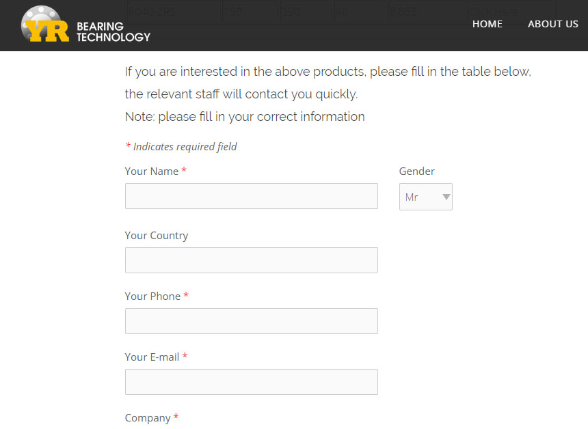Viewport: 588px width, 429px height.
Task: Open the ABOUT US menu item
Action: click(x=552, y=24)
